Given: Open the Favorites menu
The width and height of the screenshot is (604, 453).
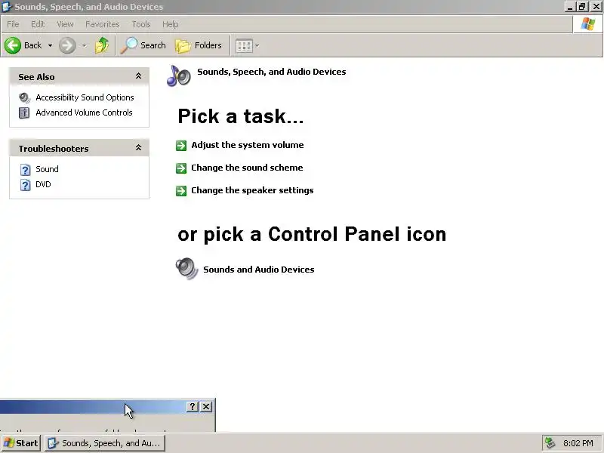Looking at the screenshot, I should [103, 24].
